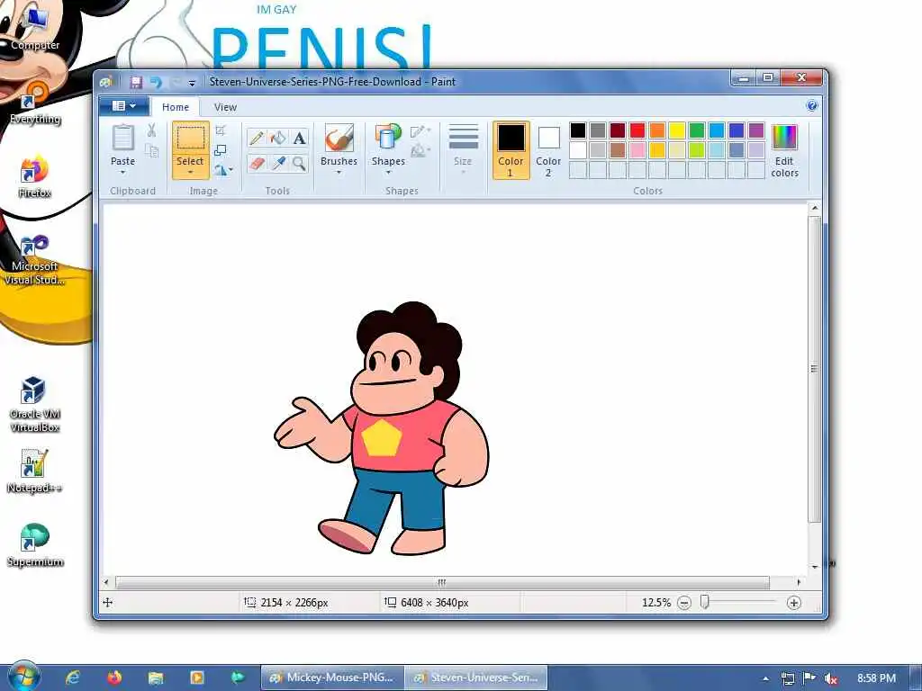Click the Crop icon in Image group
Image resolution: width=922 pixels, height=691 pixels.
click(x=221, y=130)
